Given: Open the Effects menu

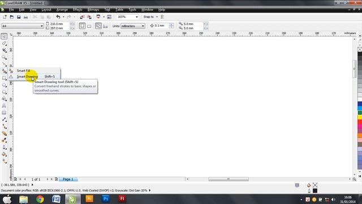Looking at the screenshot, I should (77, 10).
